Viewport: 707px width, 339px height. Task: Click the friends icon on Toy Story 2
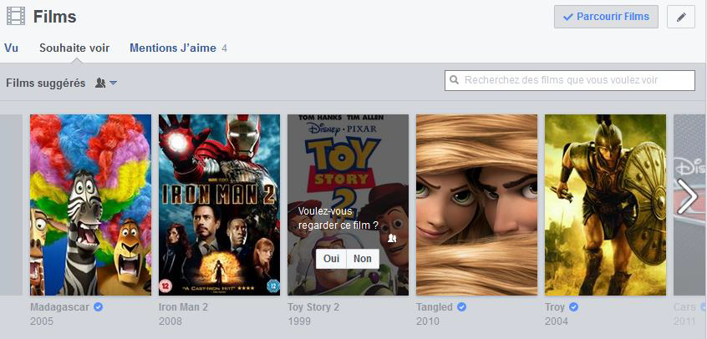click(x=392, y=239)
